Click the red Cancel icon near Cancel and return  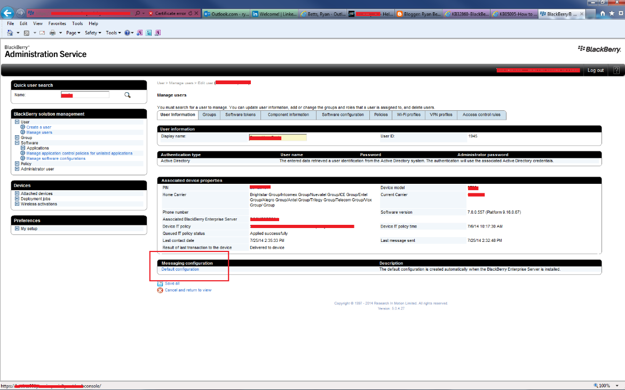[160, 290]
